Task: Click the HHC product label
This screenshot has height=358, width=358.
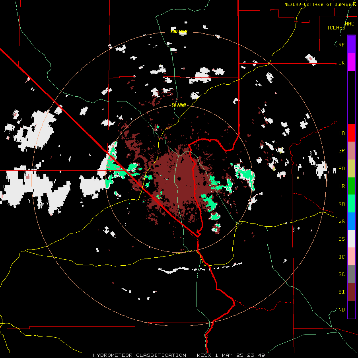Action: 349,24
